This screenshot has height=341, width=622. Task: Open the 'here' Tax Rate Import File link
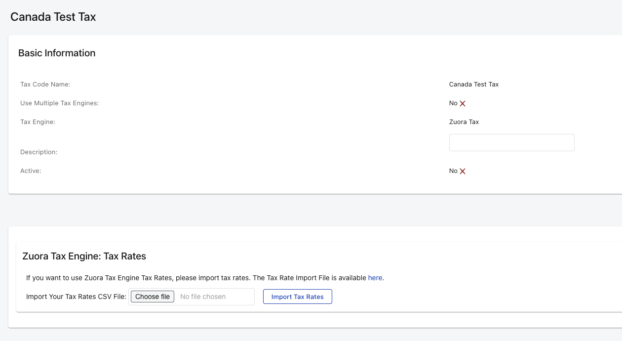click(x=375, y=278)
